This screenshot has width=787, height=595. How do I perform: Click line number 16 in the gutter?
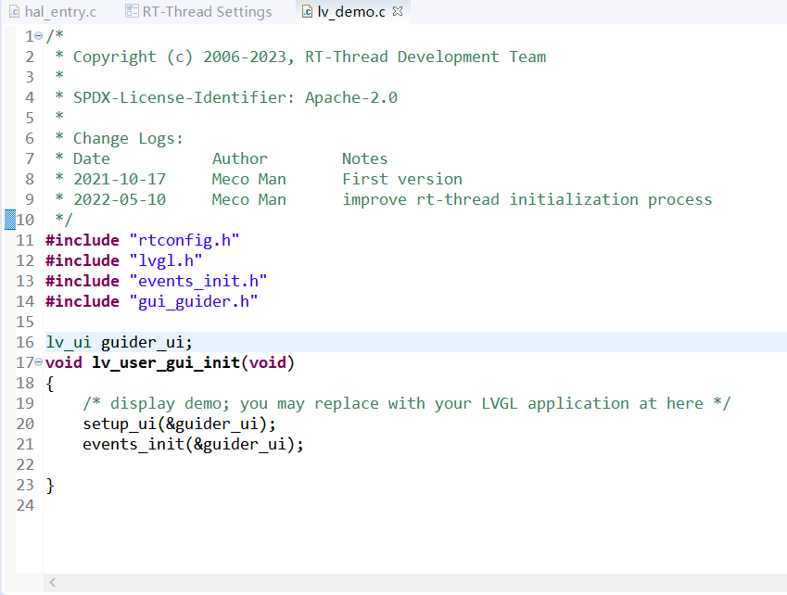click(24, 341)
